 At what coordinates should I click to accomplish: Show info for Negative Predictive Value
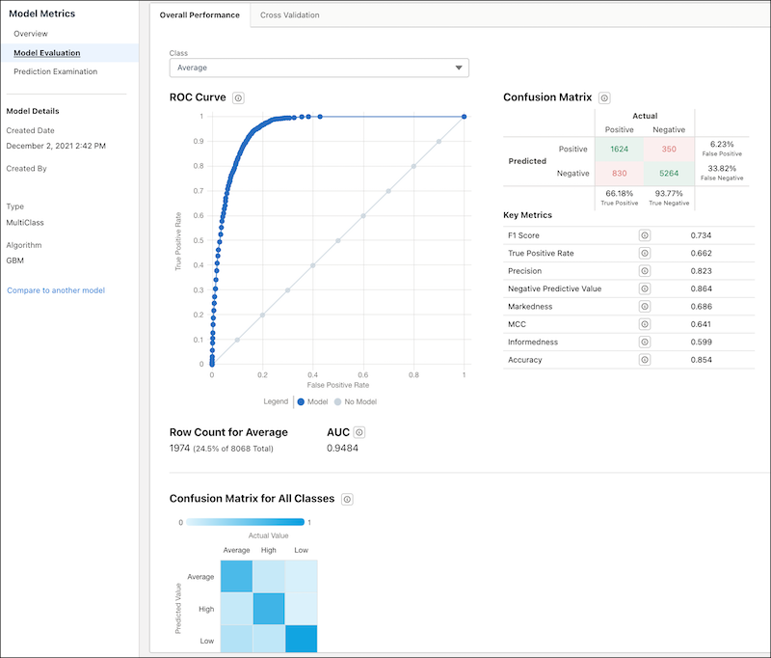pyautogui.click(x=645, y=288)
